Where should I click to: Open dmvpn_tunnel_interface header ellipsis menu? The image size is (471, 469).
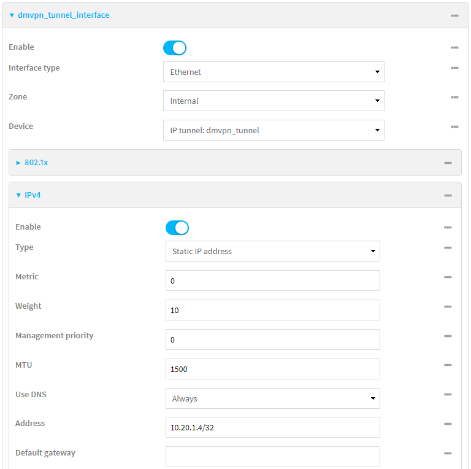click(454, 15)
